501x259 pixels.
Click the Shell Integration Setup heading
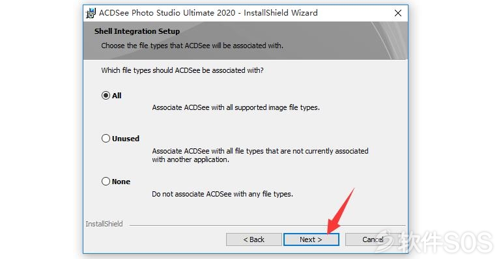[x=137, y=31]
